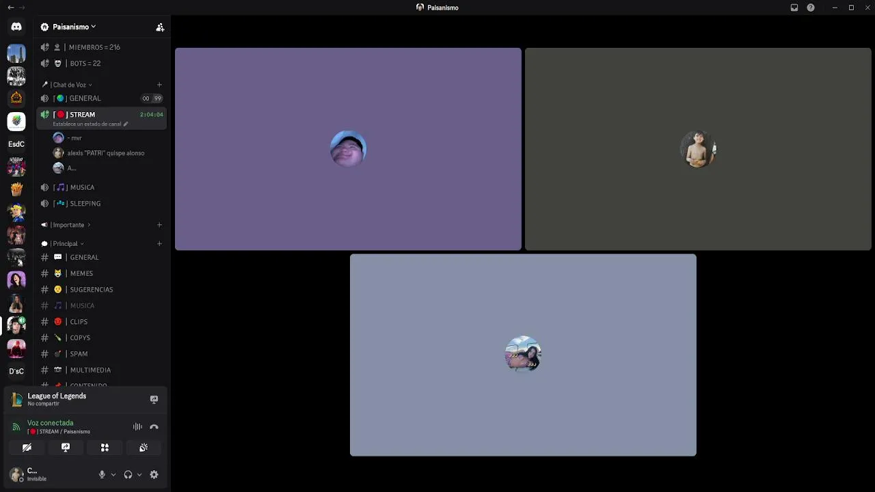Stop sharing League of Legends screen icon
Image resolution: width=875 pixels, height=492 pixels.
point(154,399)
